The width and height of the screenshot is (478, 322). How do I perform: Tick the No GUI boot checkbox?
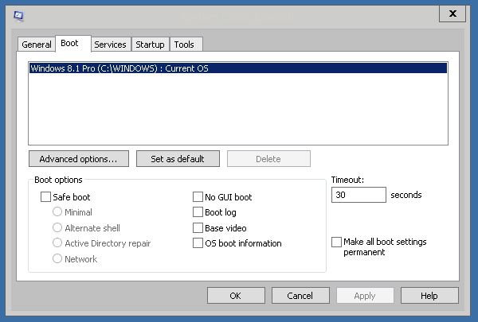point(198,197)
